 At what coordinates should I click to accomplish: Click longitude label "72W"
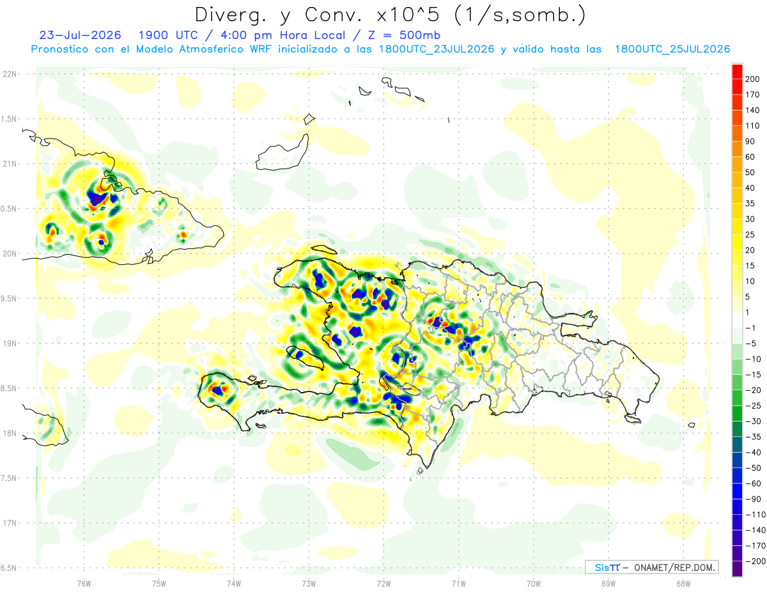pos(383,583)
